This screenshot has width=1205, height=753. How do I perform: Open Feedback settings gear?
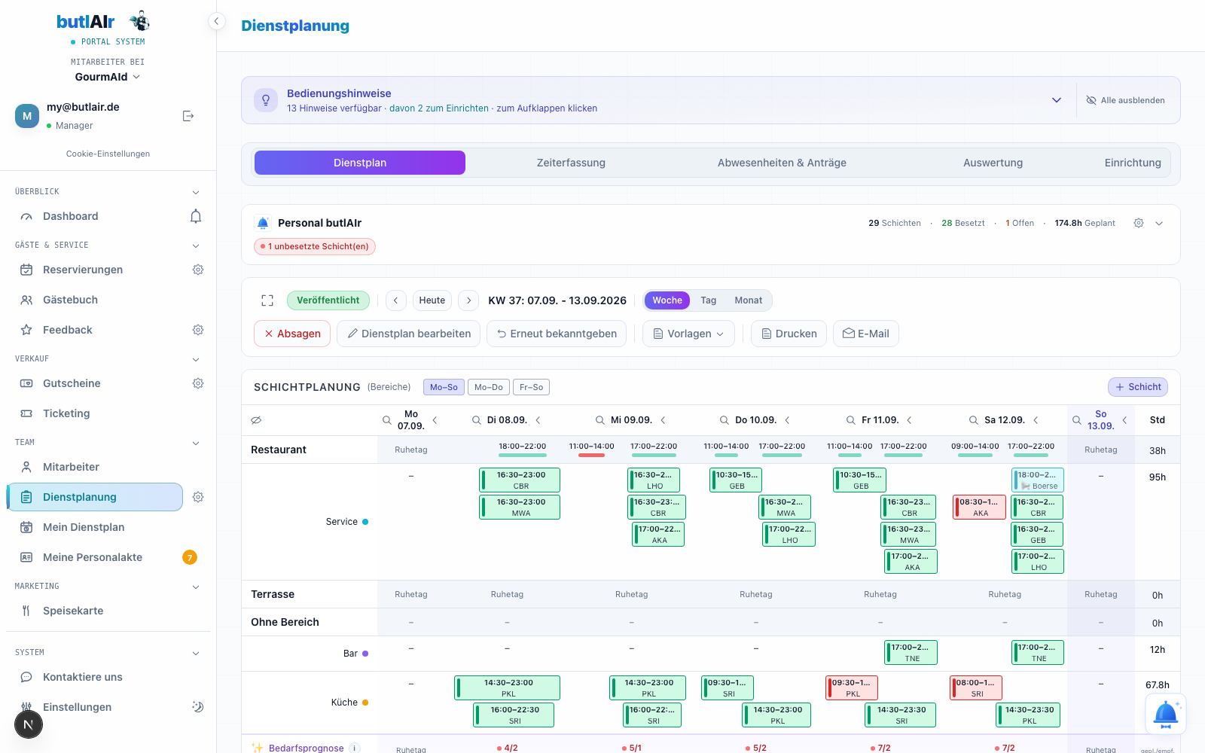tap(198, 330)
